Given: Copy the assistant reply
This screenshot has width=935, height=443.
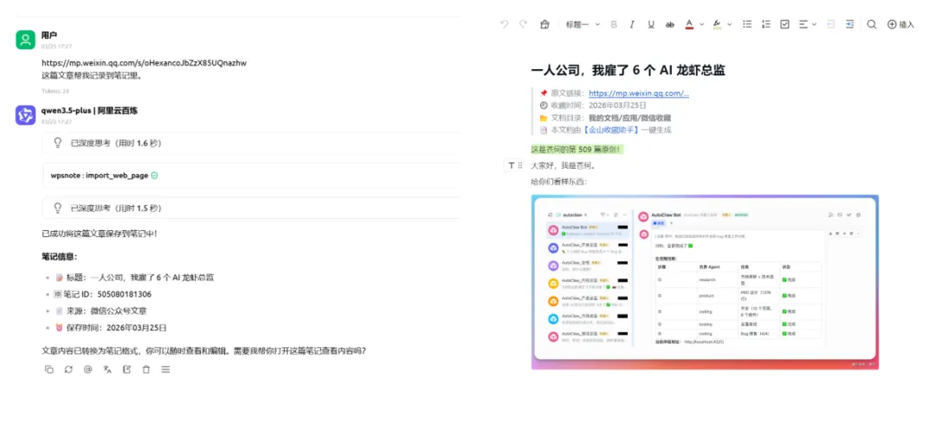Looking at the screenshot, I should point(48,369).
